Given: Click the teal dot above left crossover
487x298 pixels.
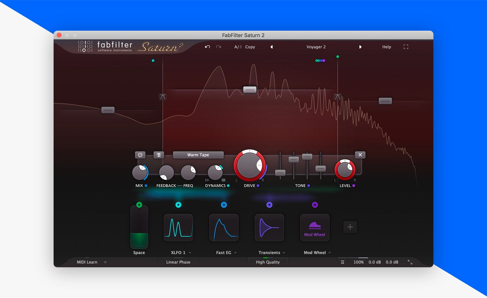Looking at the screenshot, I should coord(153,60).
